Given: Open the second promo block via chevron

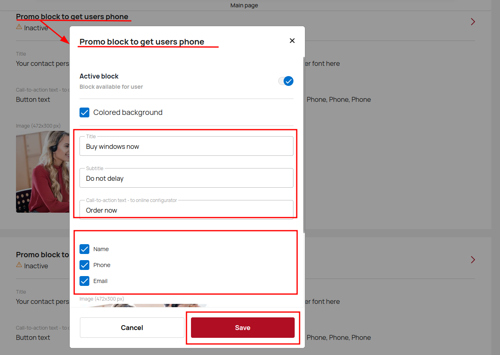Looking at the screenshot, I should [x=473, y=260].
